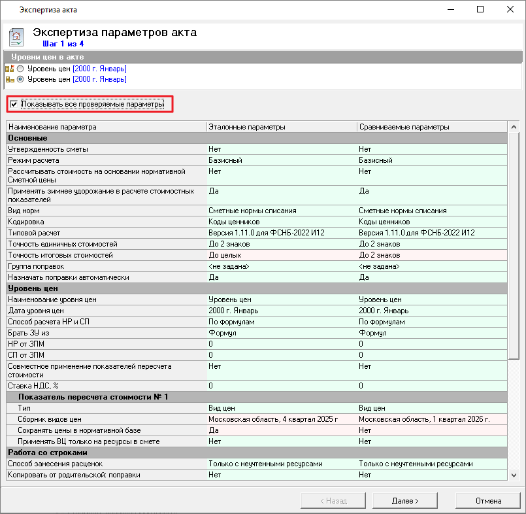Click the scroll up arrow of the parameters table
Screen dimensions: 526x514
pos(514,127)
